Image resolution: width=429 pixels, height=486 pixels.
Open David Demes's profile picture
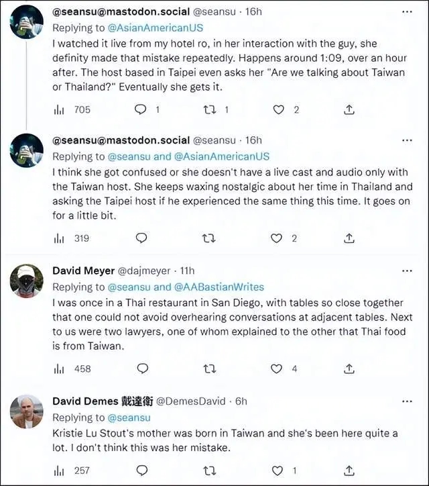[x=27, y=412]
